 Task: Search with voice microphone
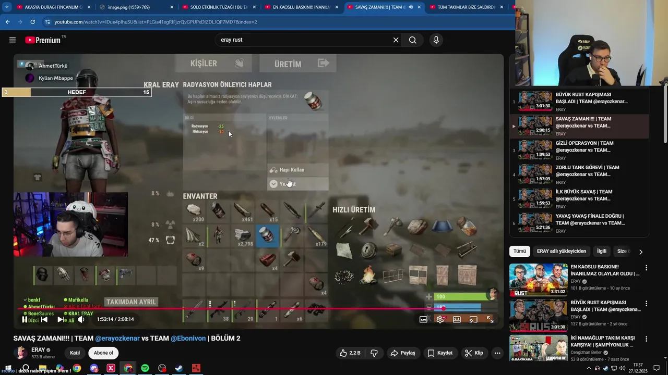click(436, 40)
